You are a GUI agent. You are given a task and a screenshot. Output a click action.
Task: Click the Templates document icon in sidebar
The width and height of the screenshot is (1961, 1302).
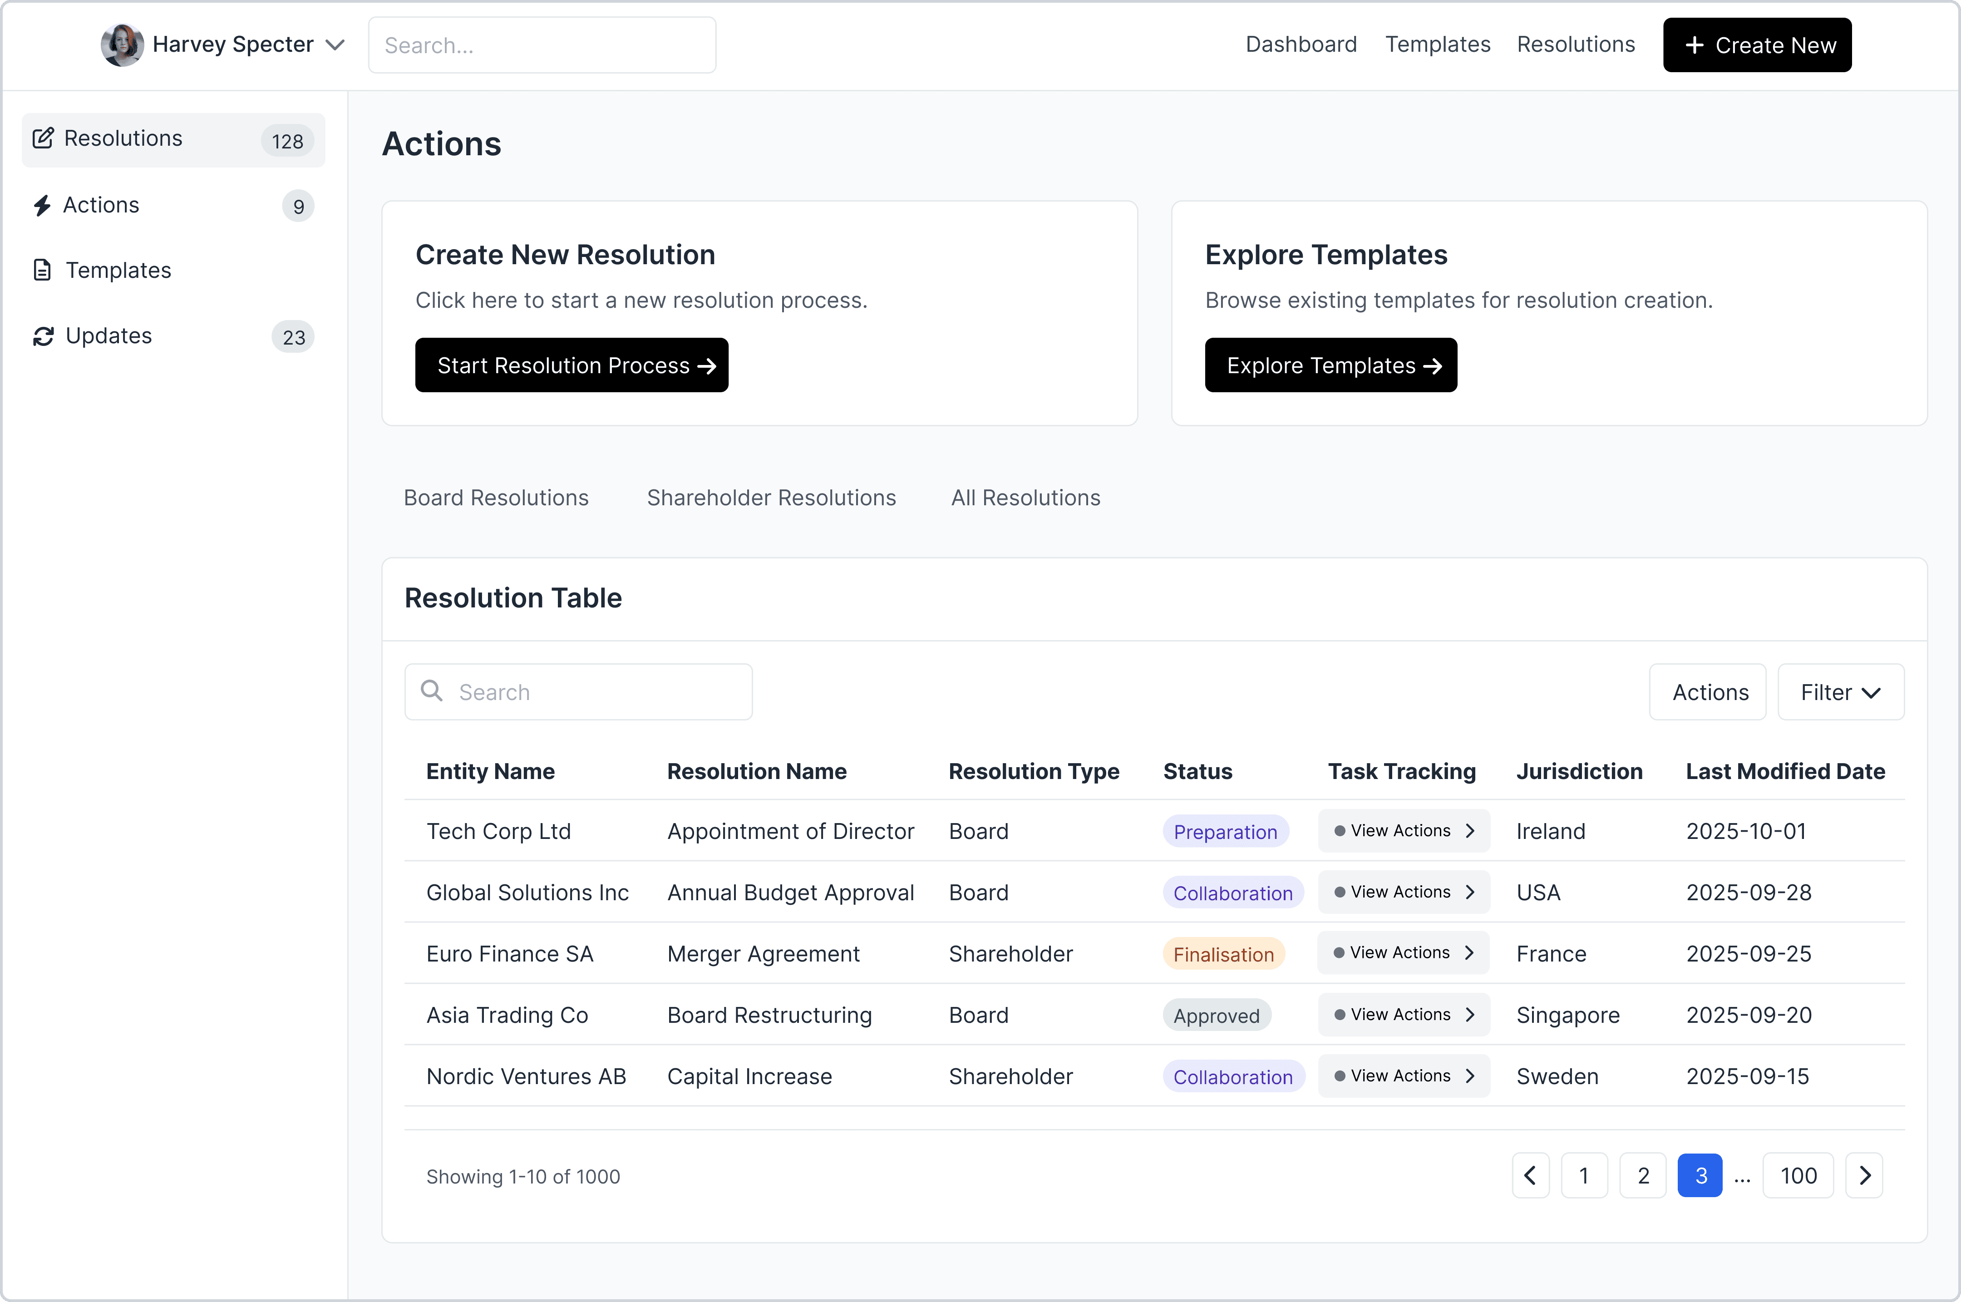pos(42,270)
